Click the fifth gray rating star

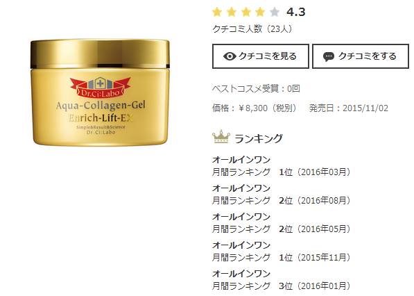(275, 13)
